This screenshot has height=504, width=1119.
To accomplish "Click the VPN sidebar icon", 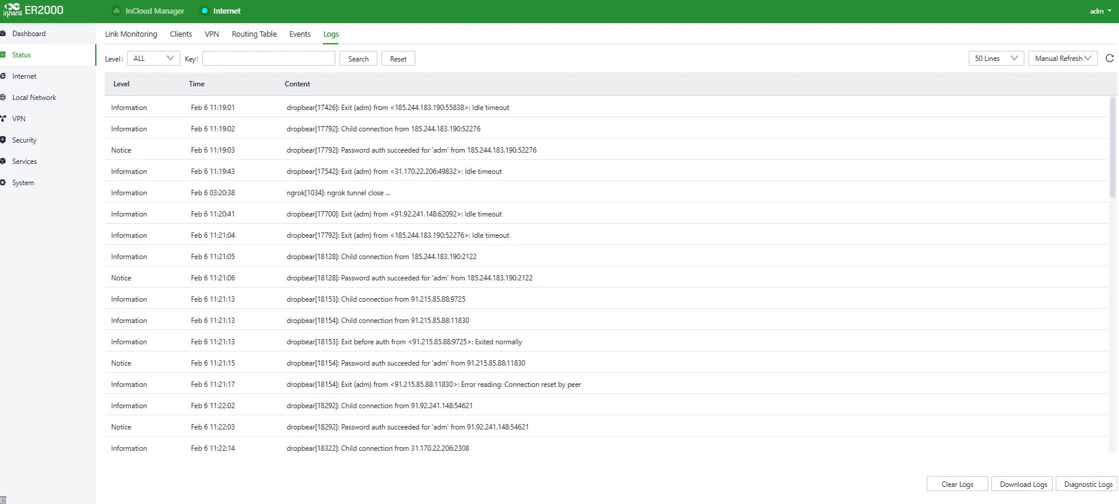I will pyautogui.click(x=3, y=119).
